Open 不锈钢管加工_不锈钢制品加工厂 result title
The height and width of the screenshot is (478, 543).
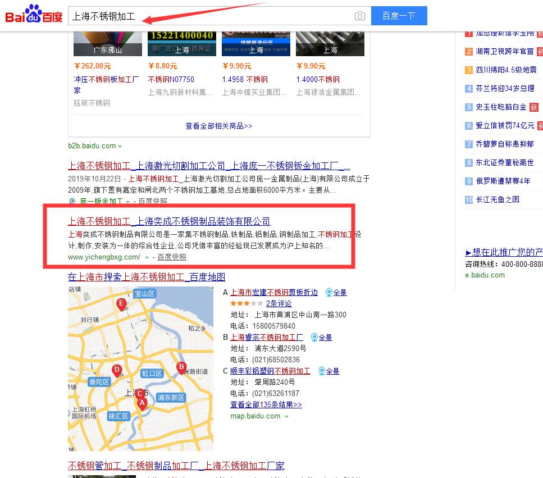point(176,466)
